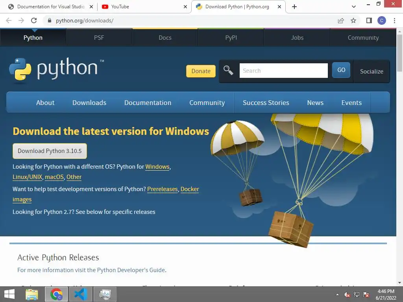
Task: Switch to the YouTube tab
Action: [144, 7]
